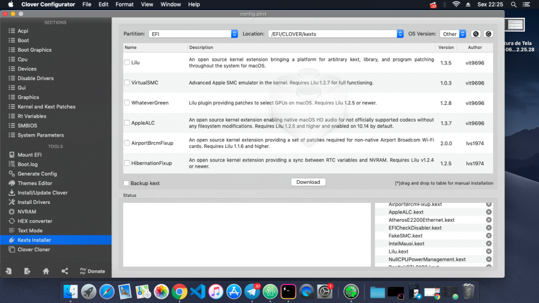This screenshot has width=539, height=303.
Task: Remove AtherosE2200Ethernet.kext from installed list
Action: point(488,220)
